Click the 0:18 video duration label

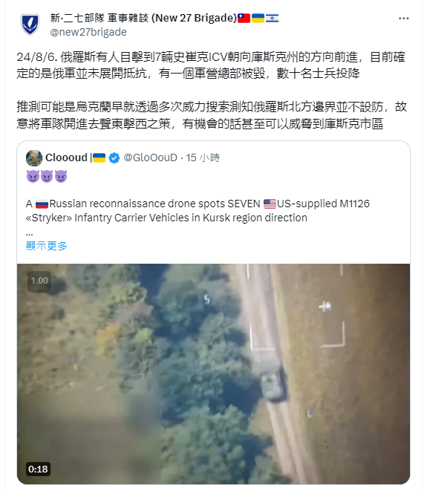[38, 469]
